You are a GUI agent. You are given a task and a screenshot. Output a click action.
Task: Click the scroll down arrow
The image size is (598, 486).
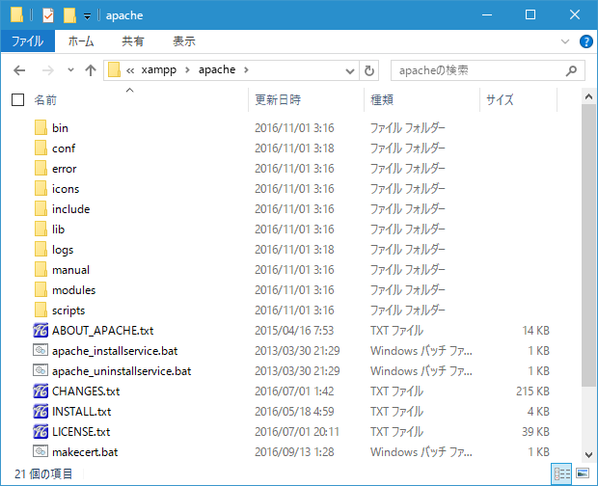pos(588,455)
